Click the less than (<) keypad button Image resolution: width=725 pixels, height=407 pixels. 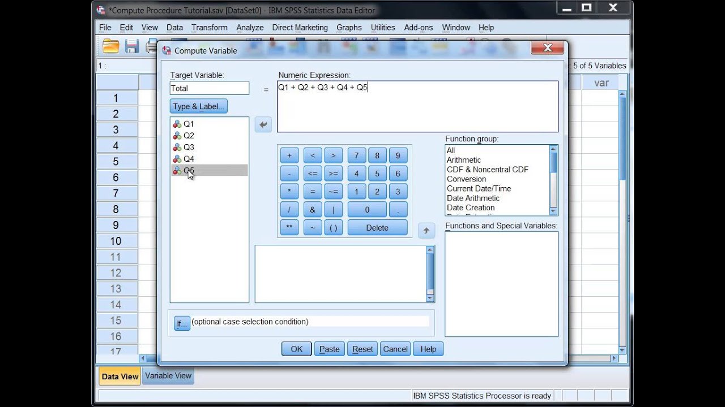coord(313,155)
